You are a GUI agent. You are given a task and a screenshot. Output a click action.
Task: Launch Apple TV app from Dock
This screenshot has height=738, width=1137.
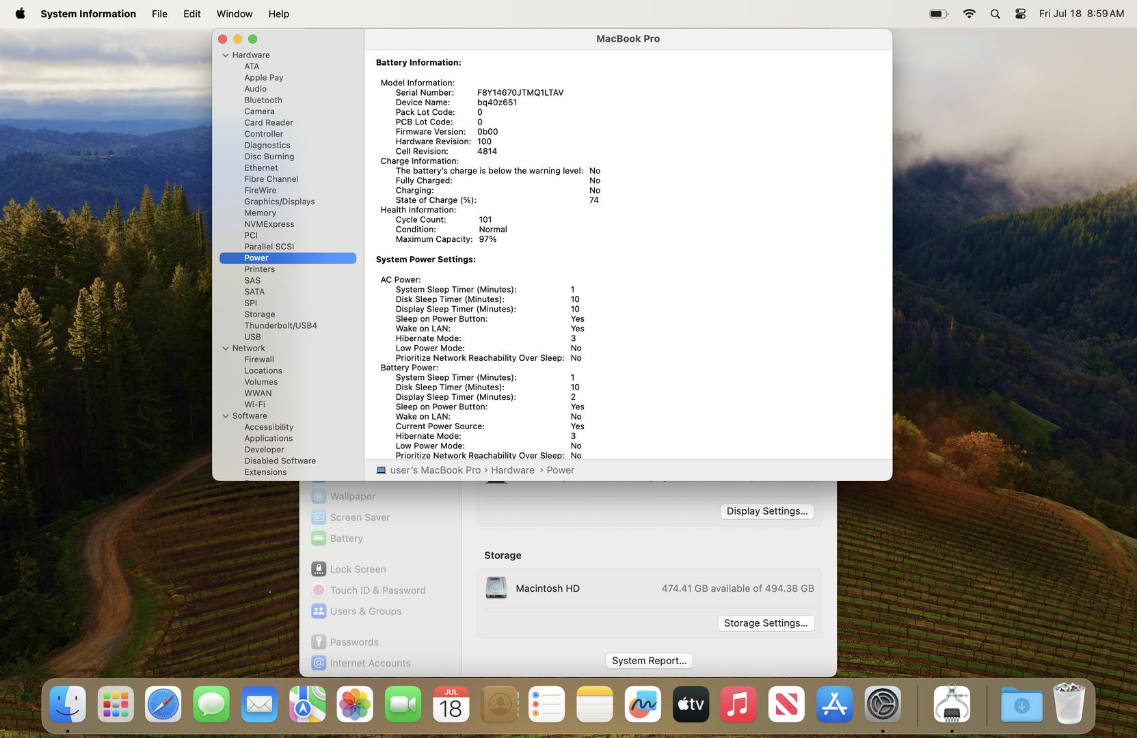[691, 705]
